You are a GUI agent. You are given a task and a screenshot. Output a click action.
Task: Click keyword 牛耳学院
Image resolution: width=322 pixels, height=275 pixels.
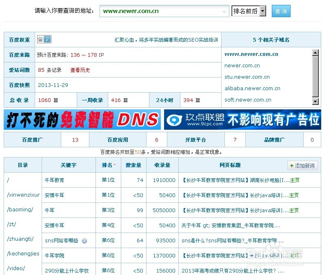point(54,256)
